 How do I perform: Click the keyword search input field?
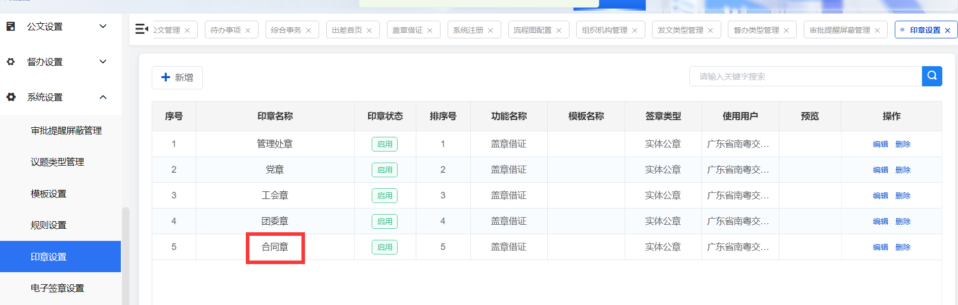[805, 77]
